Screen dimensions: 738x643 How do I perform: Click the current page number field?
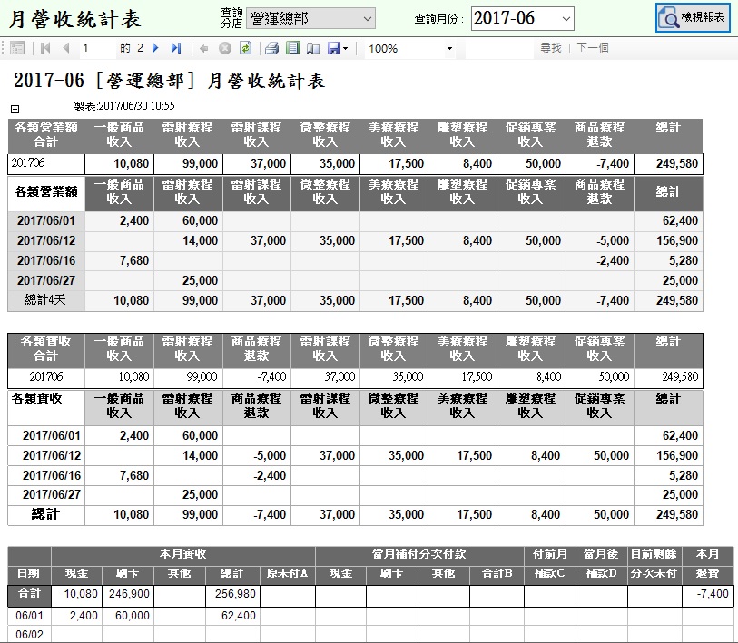(x=96, y=48)
